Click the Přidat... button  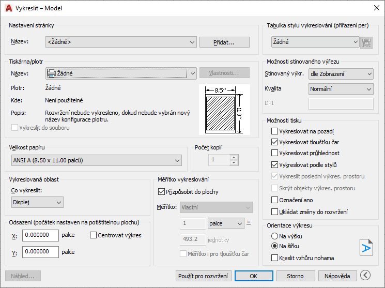point(224,42)
